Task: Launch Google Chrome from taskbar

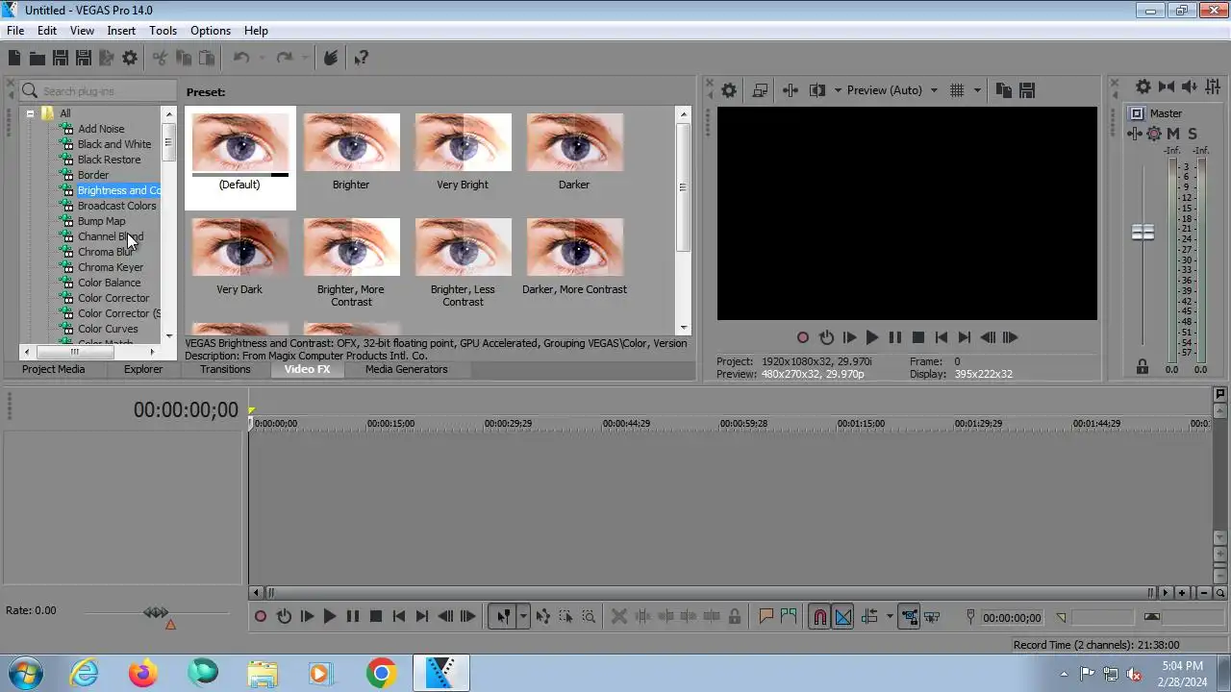Action: point(382,674)
